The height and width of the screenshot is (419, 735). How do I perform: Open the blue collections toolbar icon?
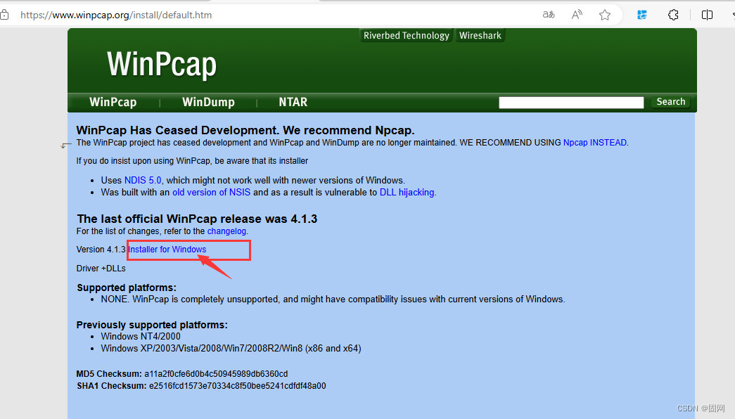click(642, 15)
